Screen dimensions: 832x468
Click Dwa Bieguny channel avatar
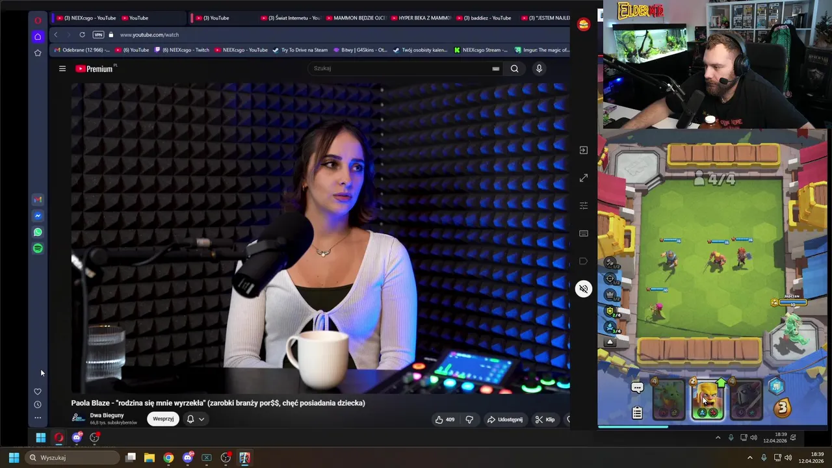point(78,419)
